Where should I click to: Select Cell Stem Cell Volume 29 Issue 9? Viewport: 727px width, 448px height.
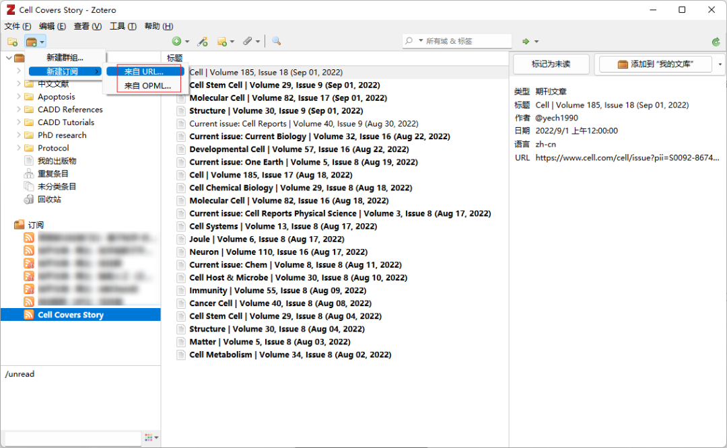pos(285,85)
